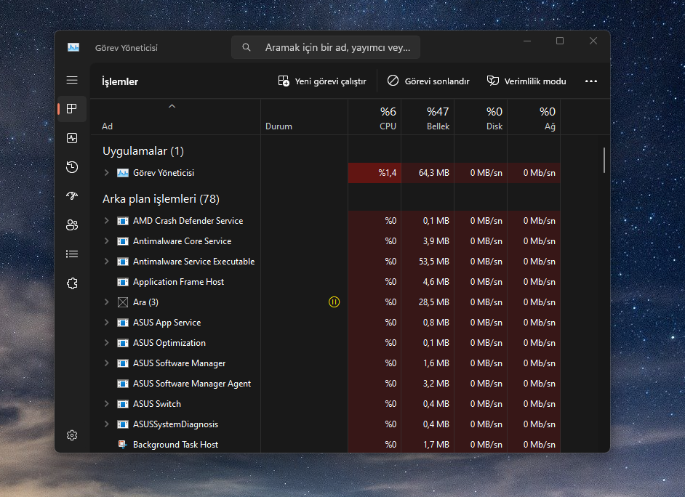Open the hamburger navigation menu
This screenshot has height=497, width=685.
pyautogui.click(x=72, y=80)
